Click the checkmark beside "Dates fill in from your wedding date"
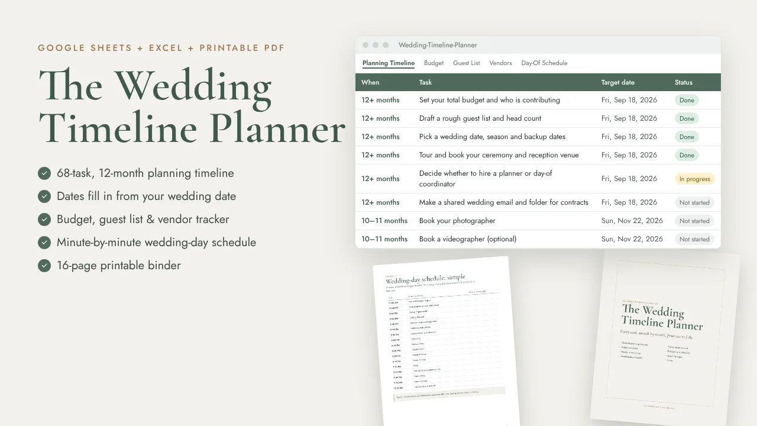 [44, 196]
